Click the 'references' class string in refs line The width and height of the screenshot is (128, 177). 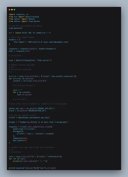pyautogui.click(x=54, y=157)
